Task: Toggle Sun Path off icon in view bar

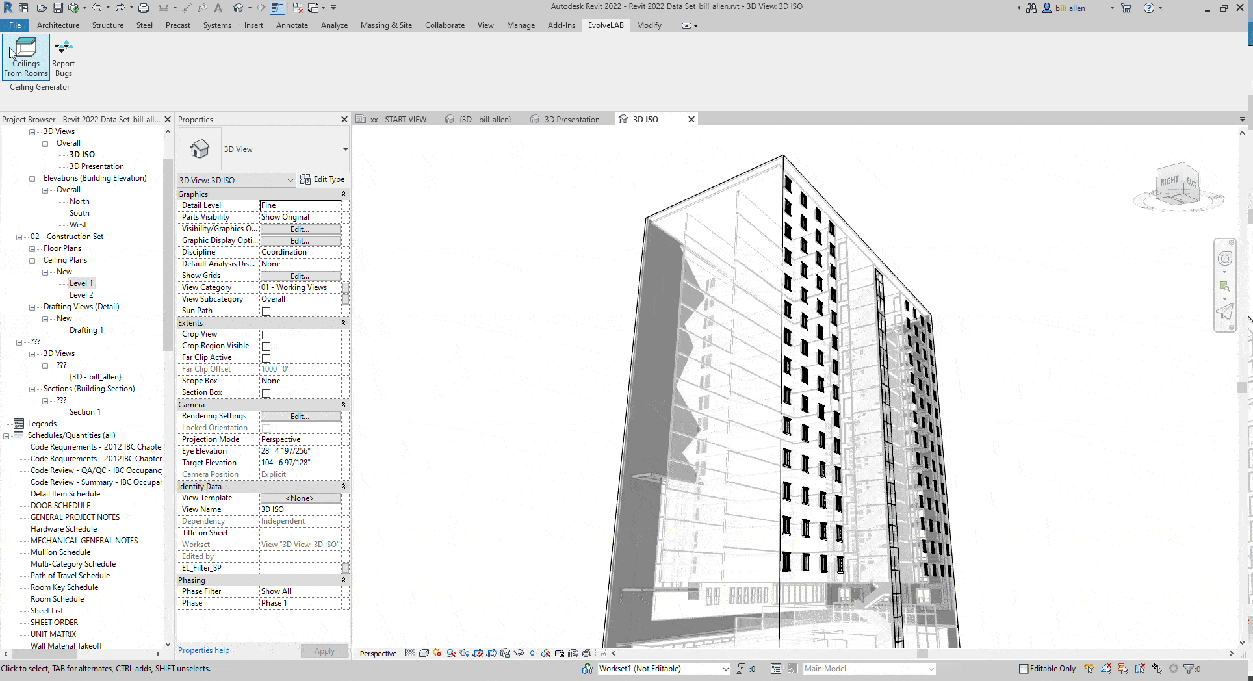Action: click(x=437, y=653)
